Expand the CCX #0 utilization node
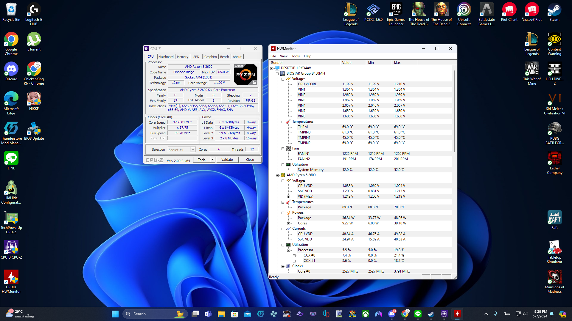The image size is (572, 321). pos(294,256)
